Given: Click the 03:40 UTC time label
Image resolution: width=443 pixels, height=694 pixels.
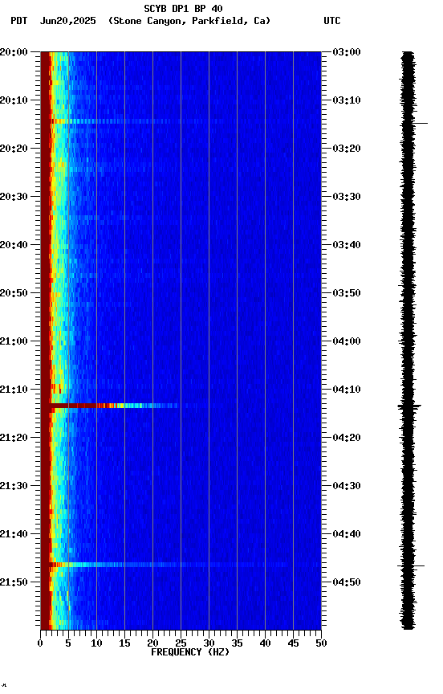Looking at the screenshot, I should 347,245.
